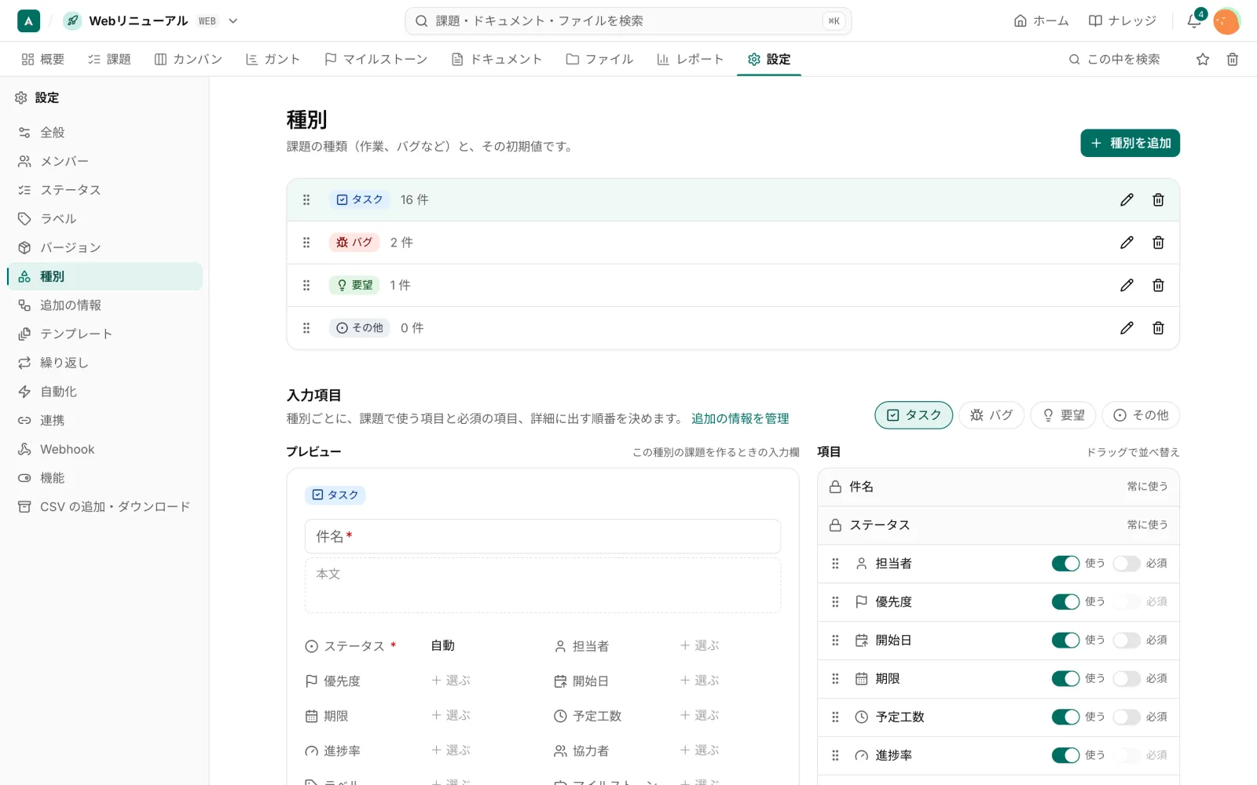This screenshot has width=1257, height=785.
Task: Choose a value for 優先度 in preview
Action: coord(451,681)
